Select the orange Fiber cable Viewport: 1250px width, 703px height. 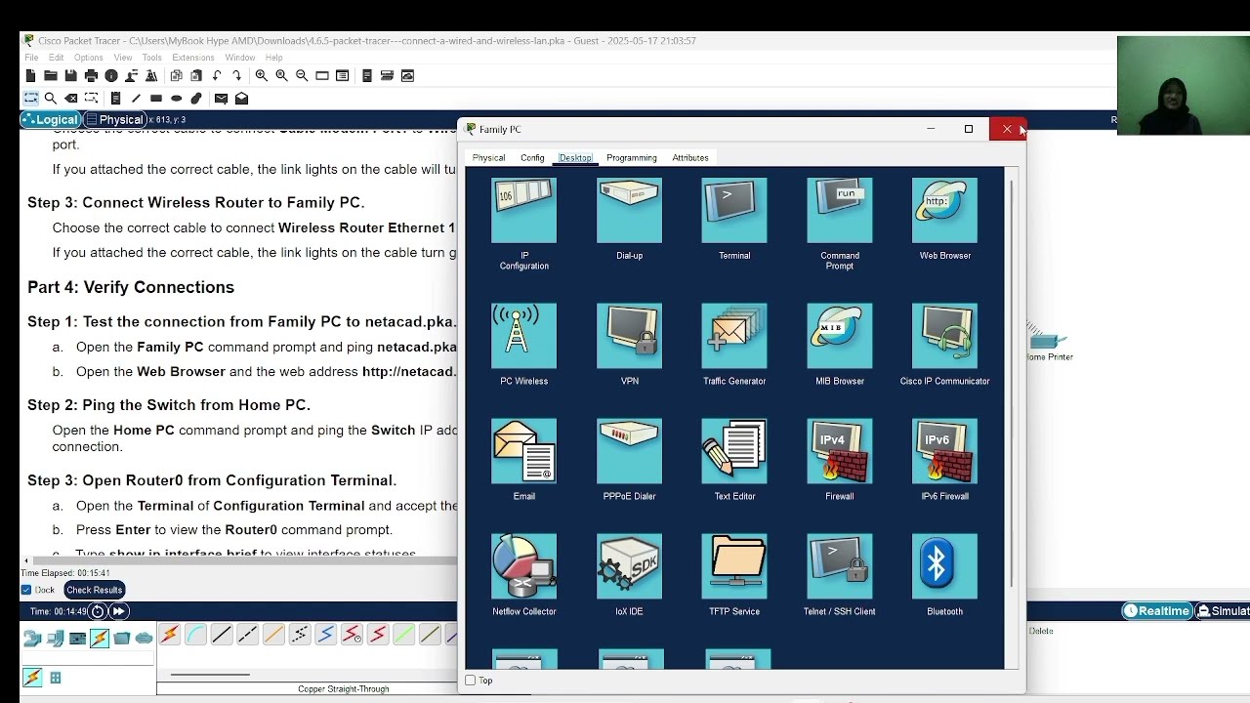[x=273, y=635]
